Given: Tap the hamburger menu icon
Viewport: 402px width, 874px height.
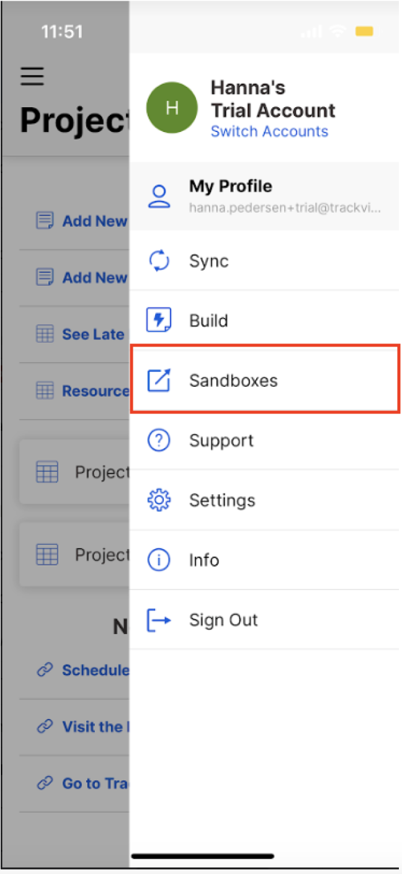Looking at the screenshot, I should [x=32, y=76].
